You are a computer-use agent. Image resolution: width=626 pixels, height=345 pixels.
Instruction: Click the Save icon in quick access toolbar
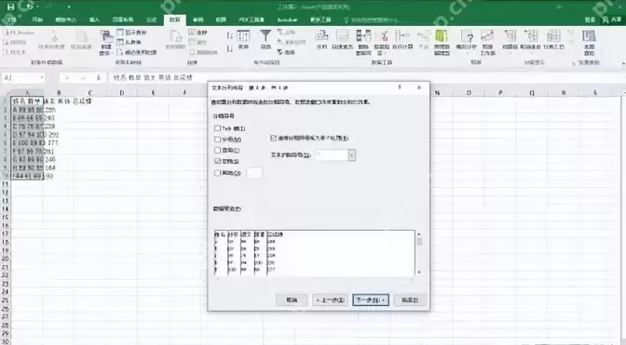pyautogui.click(x=11, y=7)
